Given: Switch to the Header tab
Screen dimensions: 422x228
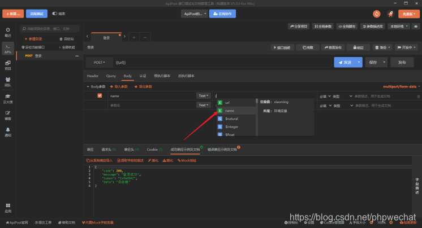Looking at the screenshot, I should coord(93,76).
